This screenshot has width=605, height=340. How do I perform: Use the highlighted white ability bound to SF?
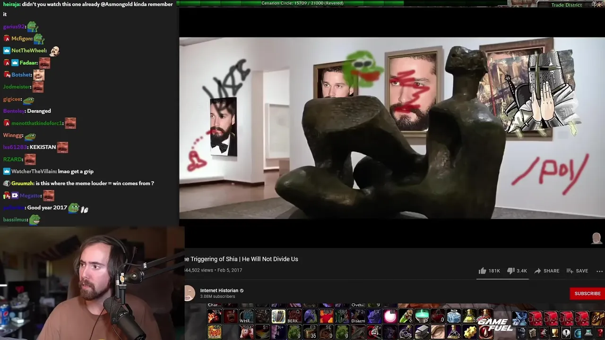tap(279, 316)
